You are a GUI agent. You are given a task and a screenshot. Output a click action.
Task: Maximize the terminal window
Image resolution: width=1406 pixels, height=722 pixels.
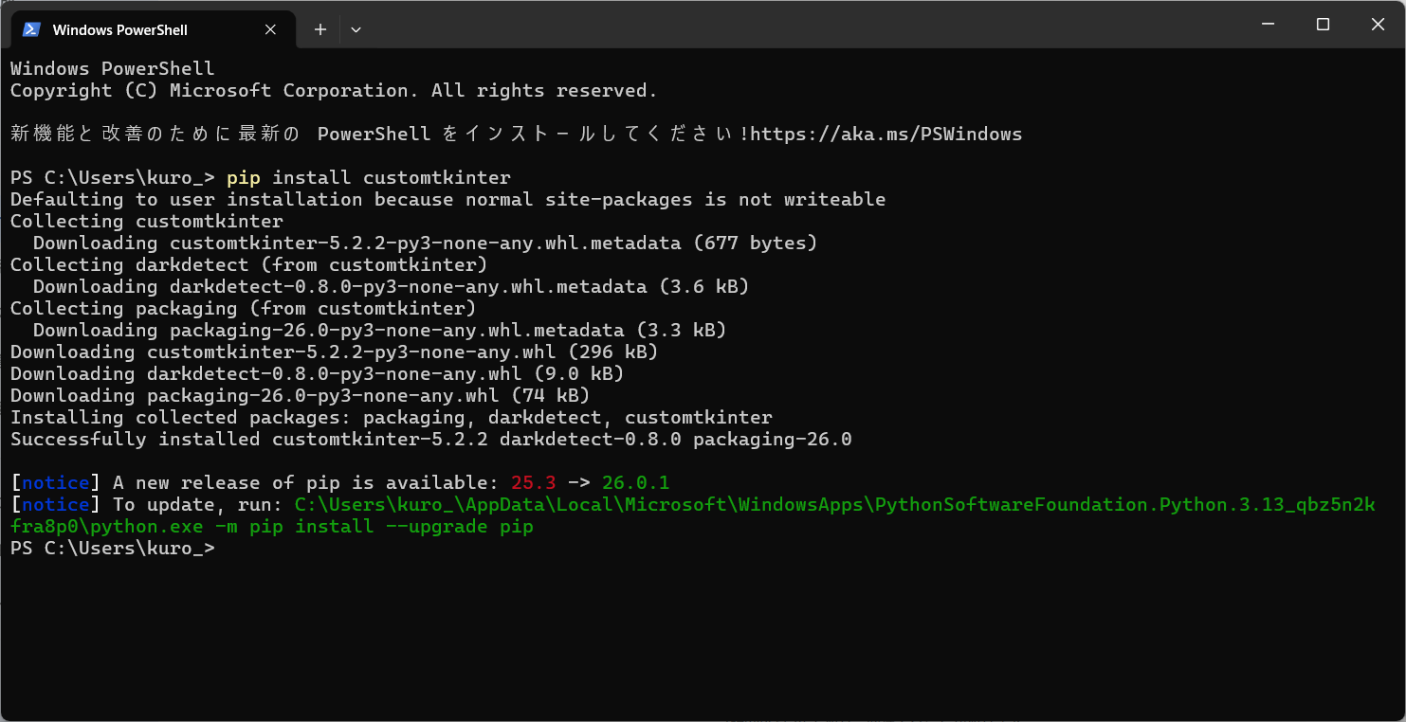1323,25
